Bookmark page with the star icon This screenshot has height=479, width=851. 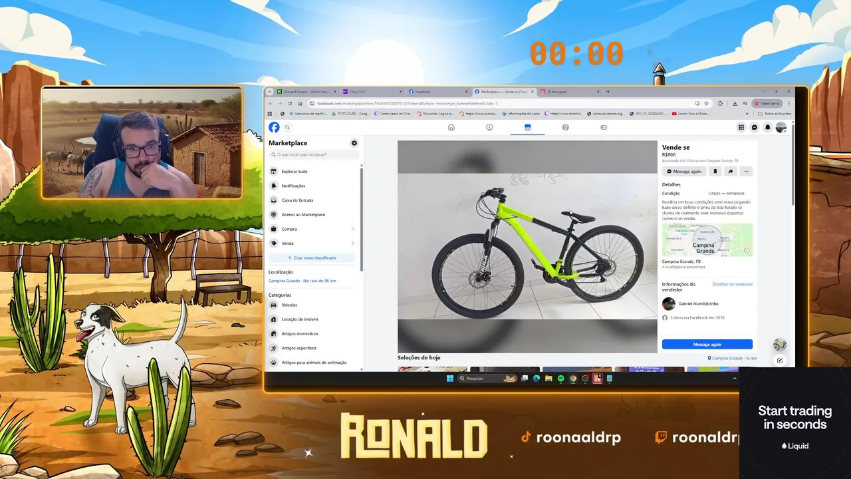pyautogui.click(x=706, y=103)
